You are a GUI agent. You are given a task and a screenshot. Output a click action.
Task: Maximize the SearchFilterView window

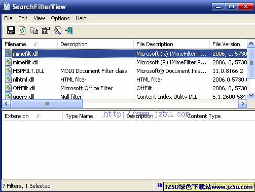[x=231, y=7]
